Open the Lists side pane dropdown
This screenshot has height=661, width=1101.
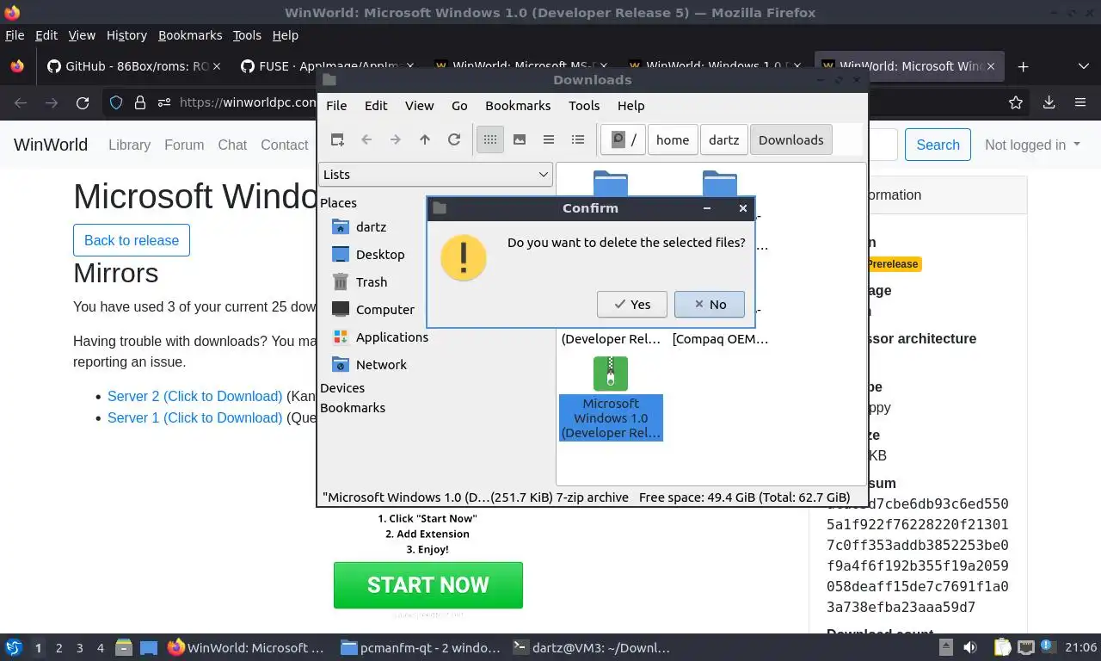(x=435, y=174)
